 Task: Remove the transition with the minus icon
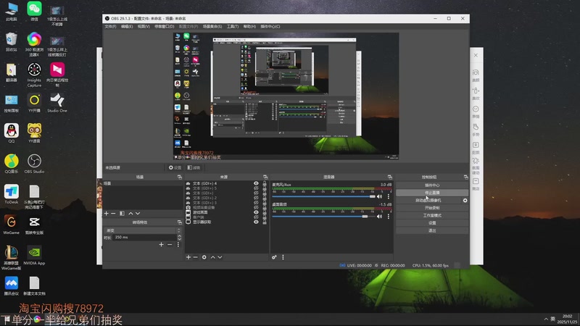[170, 244]
